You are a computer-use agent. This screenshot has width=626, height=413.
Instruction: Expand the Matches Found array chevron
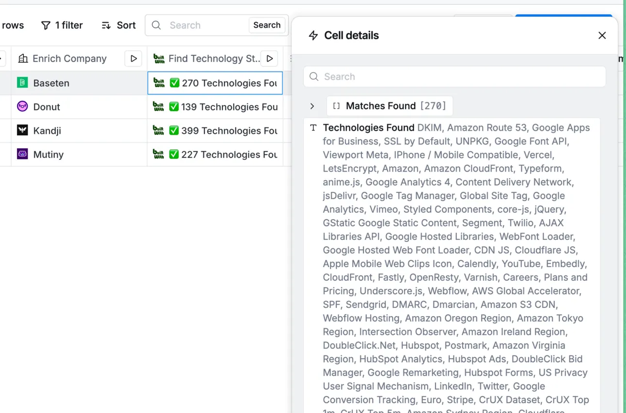coord(313,106)
